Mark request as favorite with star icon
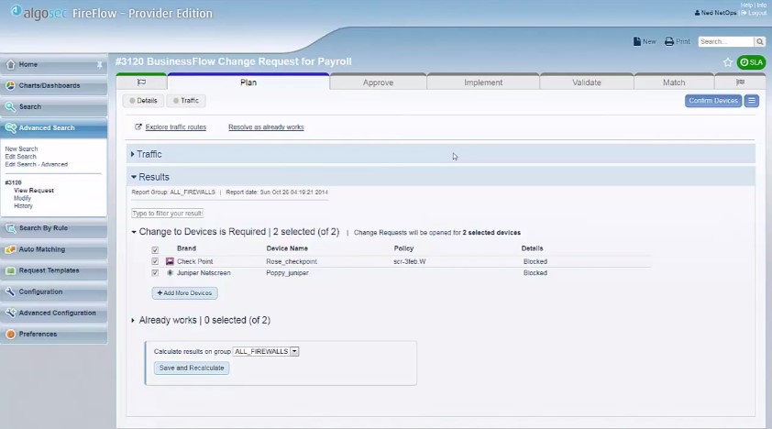Screen dimensions: 772x429 [x=728, y=62]
